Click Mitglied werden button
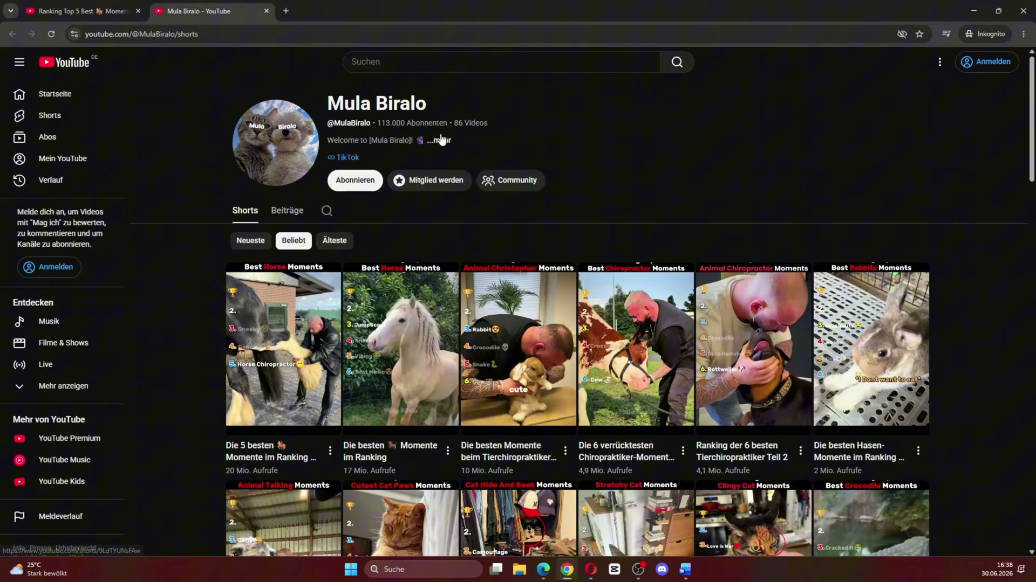Image resolution: width=1036 pixels, height=582 pixels. pos(429,181)
